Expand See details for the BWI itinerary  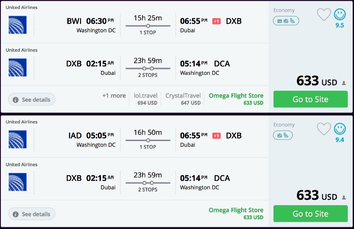pos(31,99)
